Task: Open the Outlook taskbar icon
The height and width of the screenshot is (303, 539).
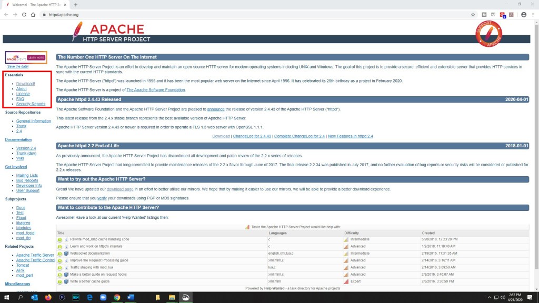Action: coord(35,297)
